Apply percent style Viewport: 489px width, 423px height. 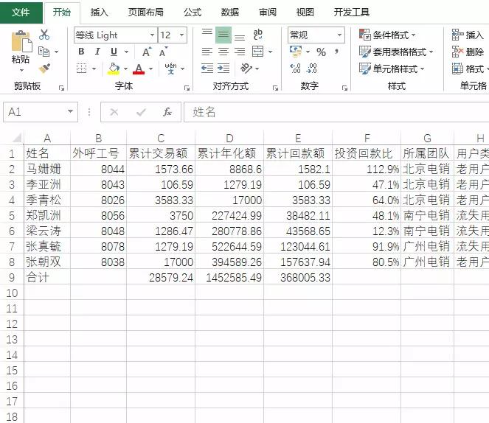pos(322,52)
